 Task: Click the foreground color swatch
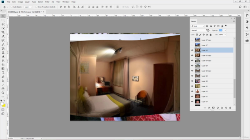pyautogui.click(x=2, y=104)
